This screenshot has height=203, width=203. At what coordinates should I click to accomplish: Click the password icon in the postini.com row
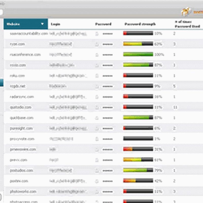point(97,181)
